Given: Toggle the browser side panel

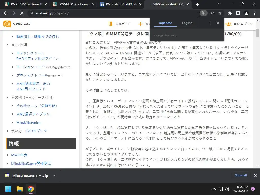Looking at the screenshot, I should pos(238,13).
